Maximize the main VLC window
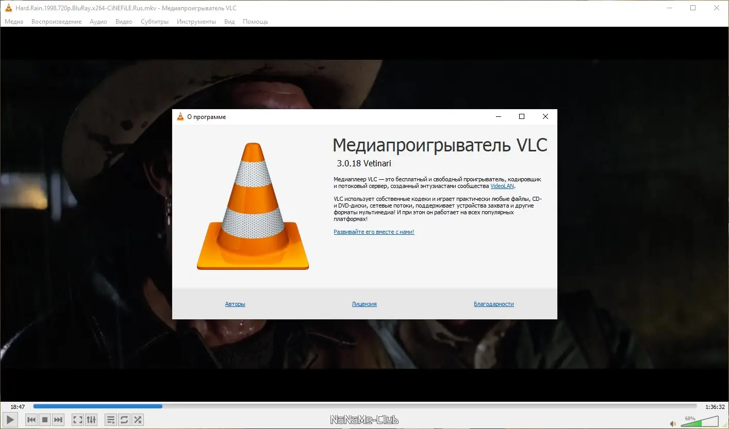The height and width of the screenshot is (429, 729). click(x=693, y=8)
